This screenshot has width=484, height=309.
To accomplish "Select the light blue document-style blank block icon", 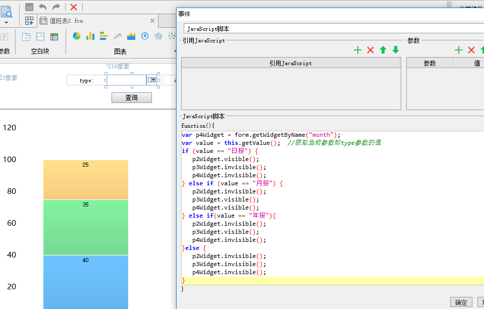I will click(26, 37).
